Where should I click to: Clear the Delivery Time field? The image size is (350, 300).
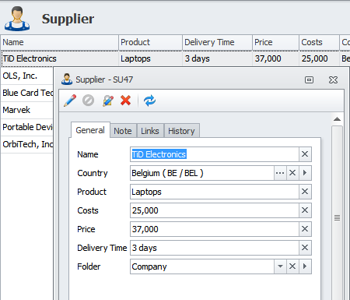(305, 248)
